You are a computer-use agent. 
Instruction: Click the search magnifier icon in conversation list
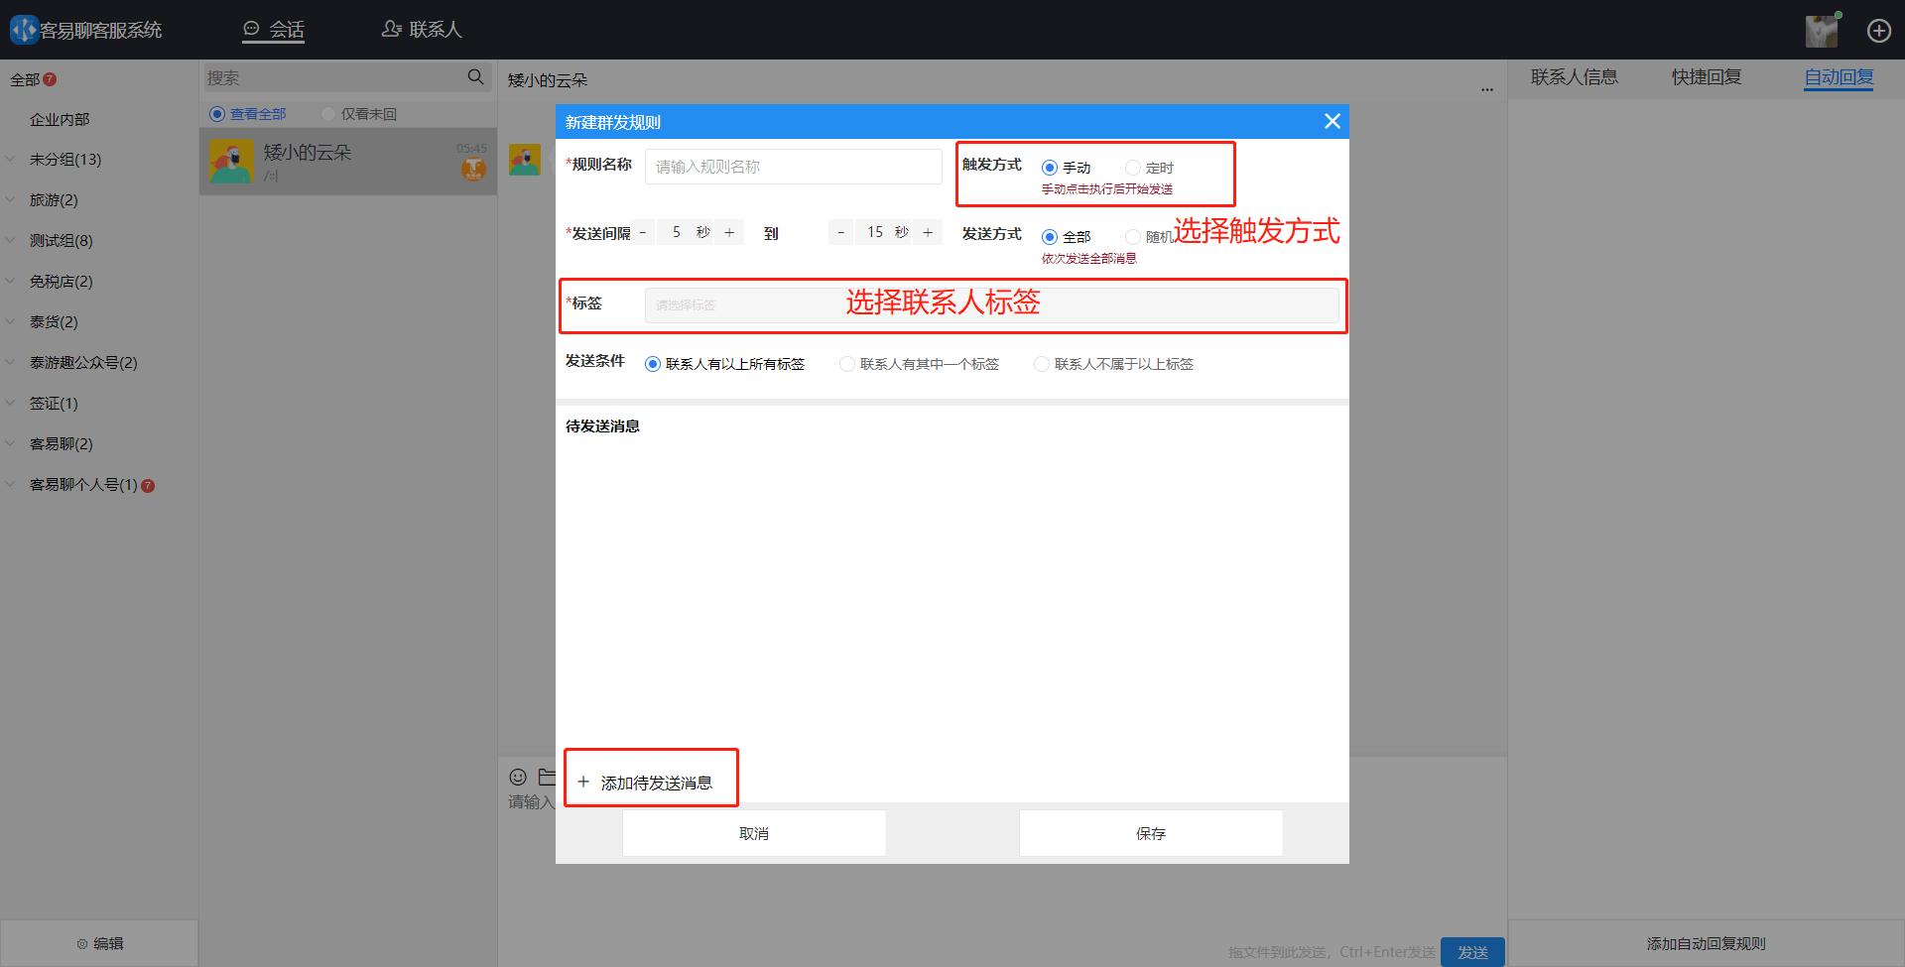point(475,76)
